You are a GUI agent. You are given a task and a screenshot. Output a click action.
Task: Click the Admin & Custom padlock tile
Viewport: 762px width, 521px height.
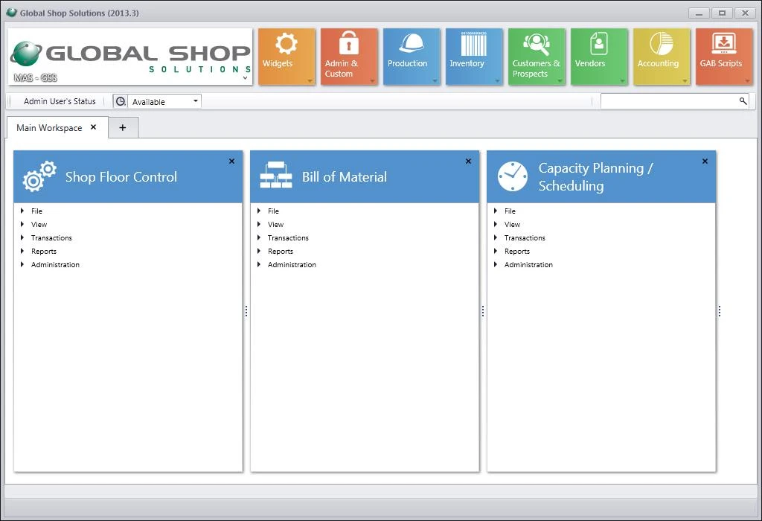(x=349, y=56)
